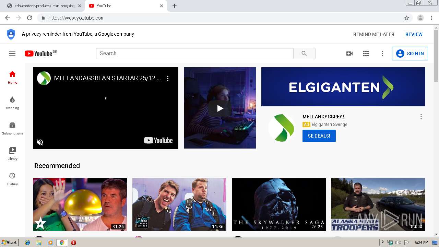
Task: Open the settings three-dot menu in header
Action: (x=382, y=54)
